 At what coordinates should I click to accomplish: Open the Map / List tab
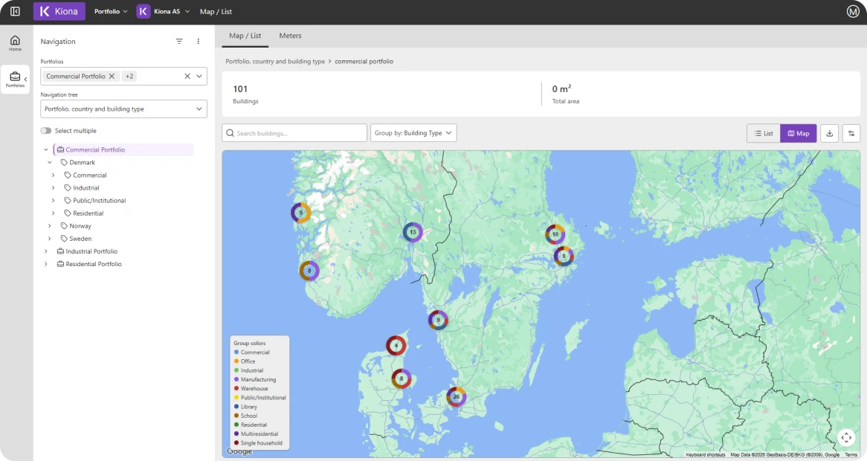(x=245, y=36)
